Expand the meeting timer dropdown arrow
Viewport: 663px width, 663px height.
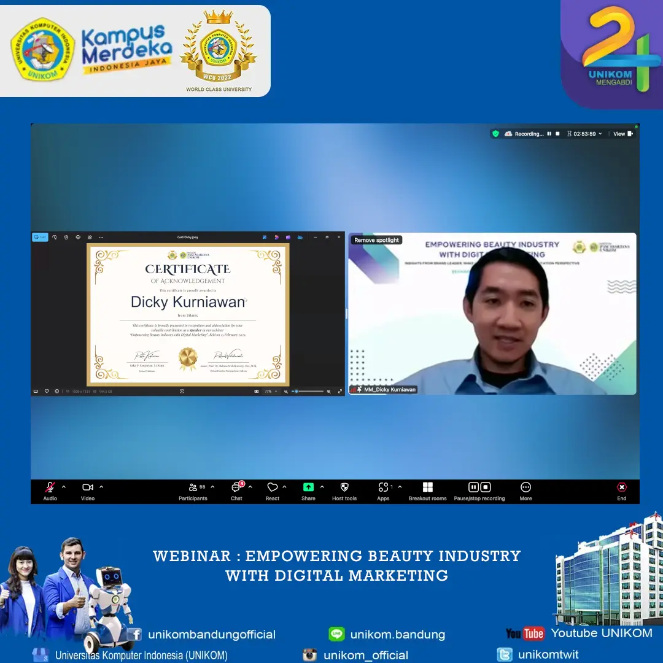click(x=600, y=134)
